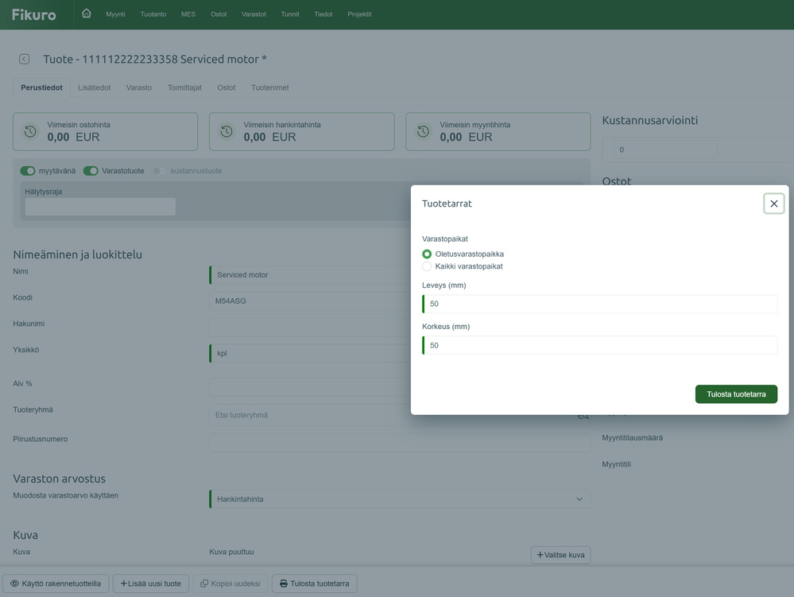Open the Tiedot menu
Viewport: 794px width, 597px height.
click(323, 14)
